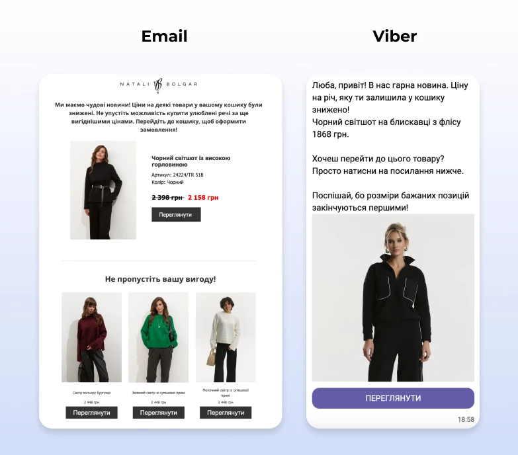The height and width of the screenshot is (455, 518).
Task: Open the milky white sweater product image
Action: pos(226,337)
